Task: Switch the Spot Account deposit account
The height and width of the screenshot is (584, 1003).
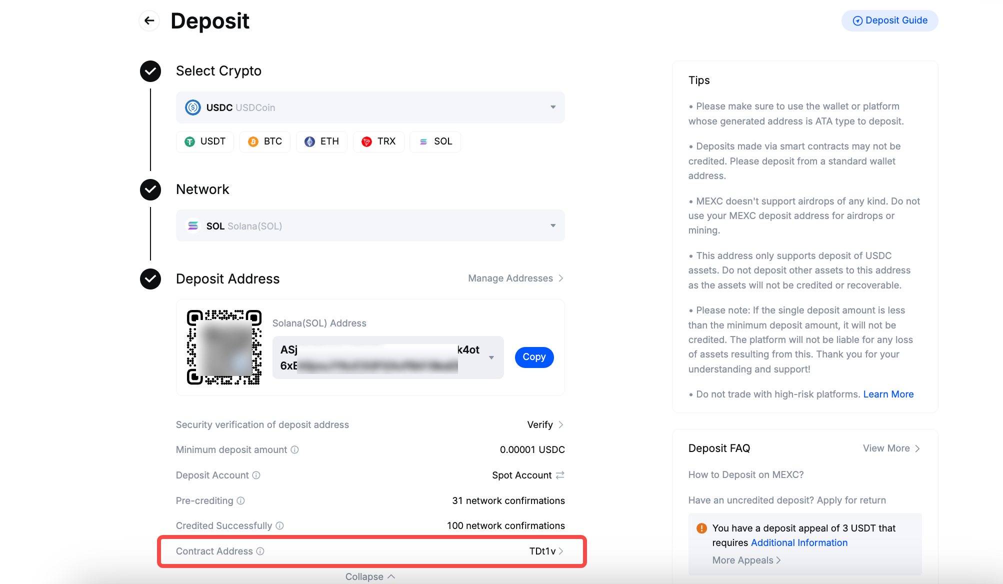Action: (x=560, y=475)
